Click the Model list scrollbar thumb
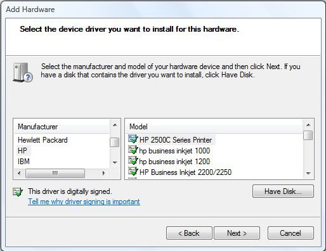This screenshot has height=251, width=326. coord(308,136)
